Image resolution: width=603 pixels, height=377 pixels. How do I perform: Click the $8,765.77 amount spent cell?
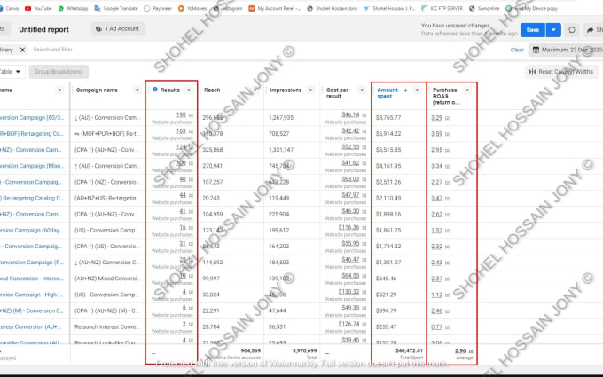coord(388,118)
